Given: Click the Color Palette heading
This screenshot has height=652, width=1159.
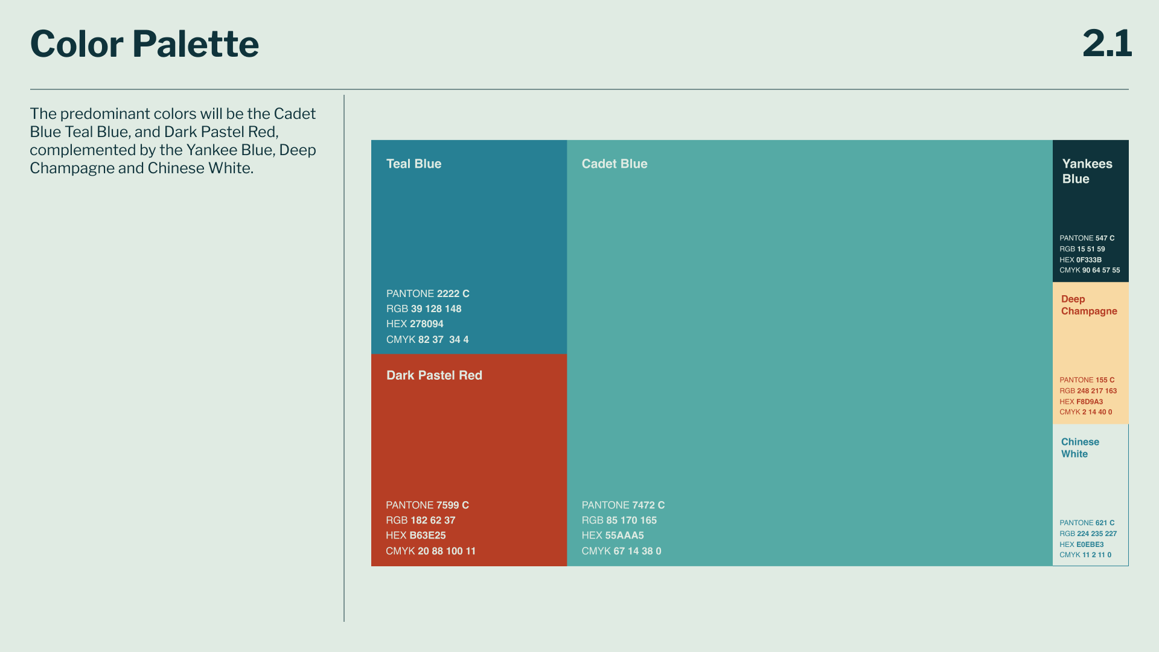Looking at the screenshot, I should pyautogui.click(x=144, y=44).
